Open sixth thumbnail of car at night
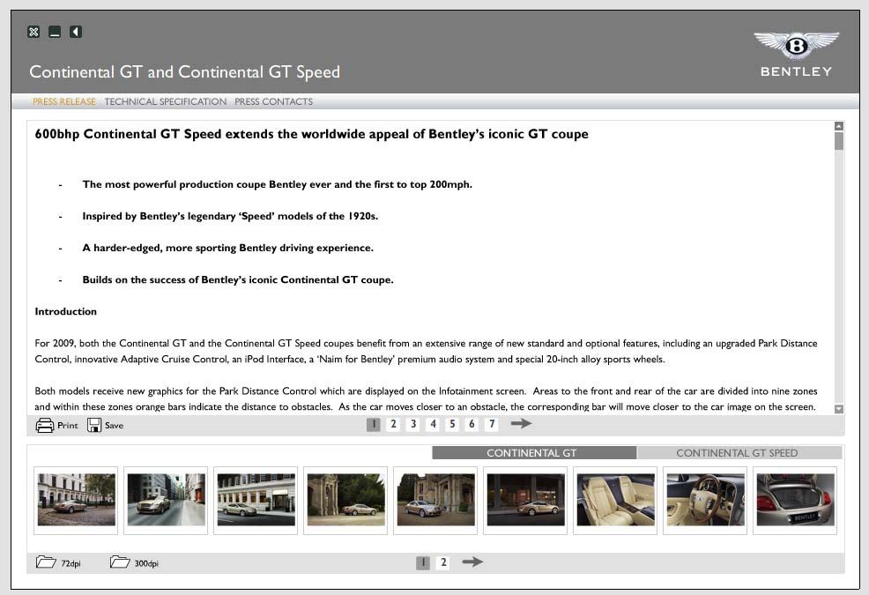Screen dimensions: 869x595 click(x=525, y=500)
